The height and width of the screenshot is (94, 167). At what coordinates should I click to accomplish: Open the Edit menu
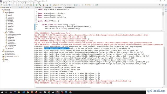[x=4, y=3]
